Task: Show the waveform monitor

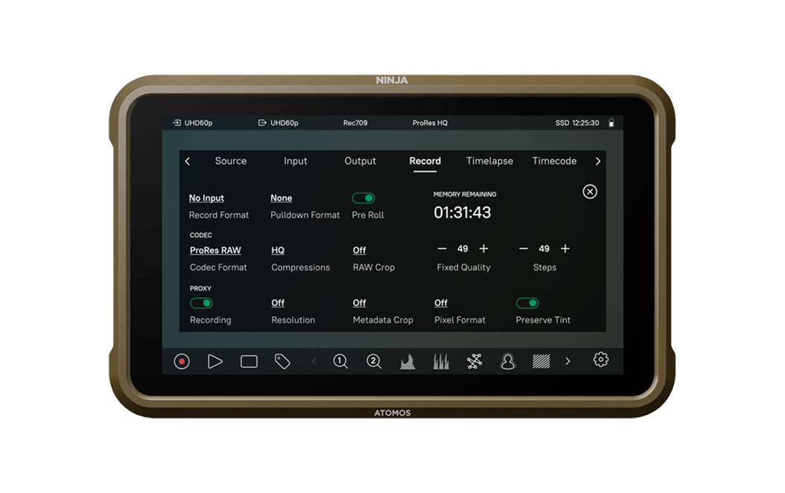Action: [x=407, y=362]
